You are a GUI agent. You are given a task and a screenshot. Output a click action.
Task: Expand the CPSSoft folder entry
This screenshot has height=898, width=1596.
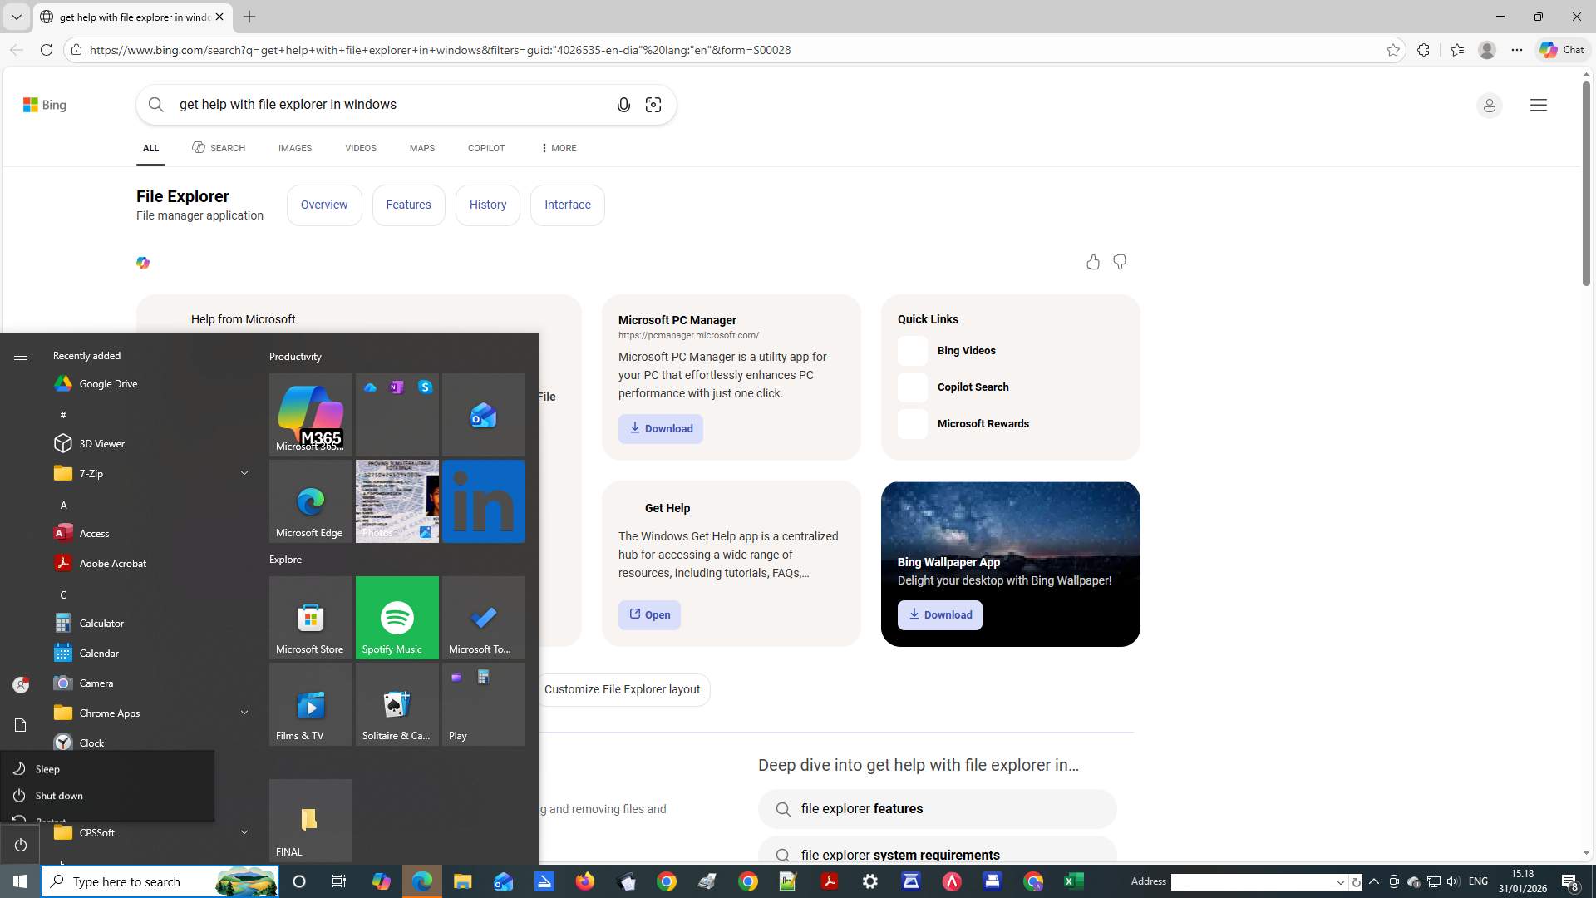pos(244,832)
